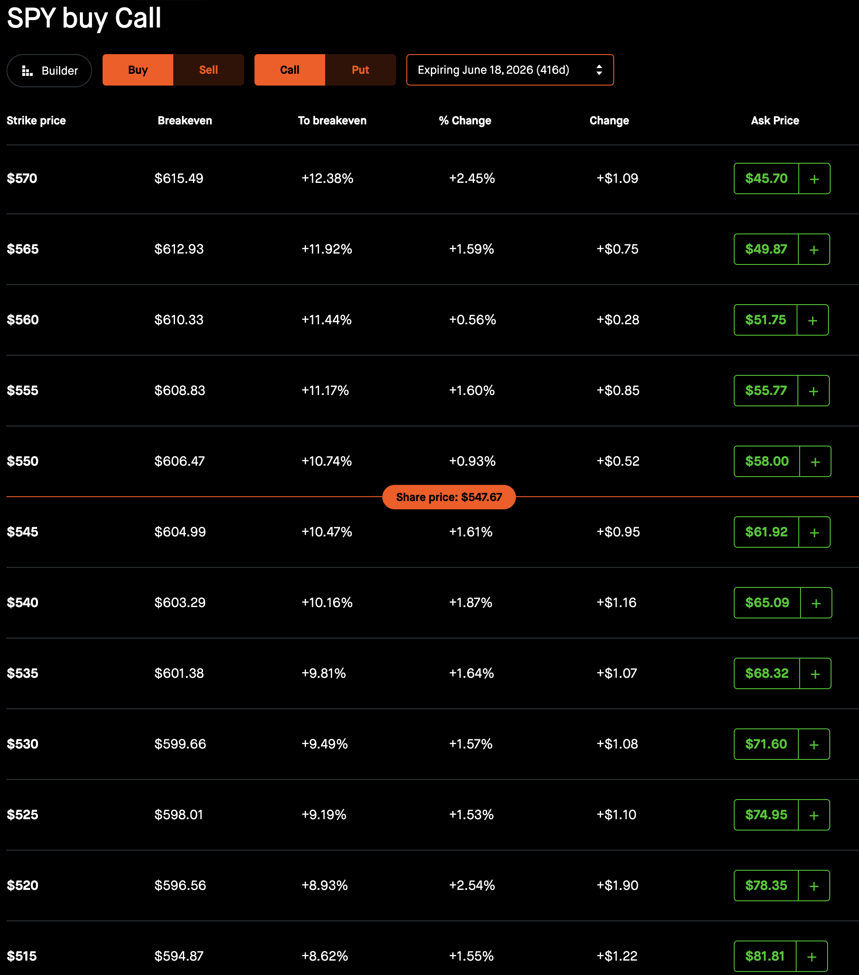Add the $520 strike call with plus icon
The image size is (859, 975).
point(814,886)
